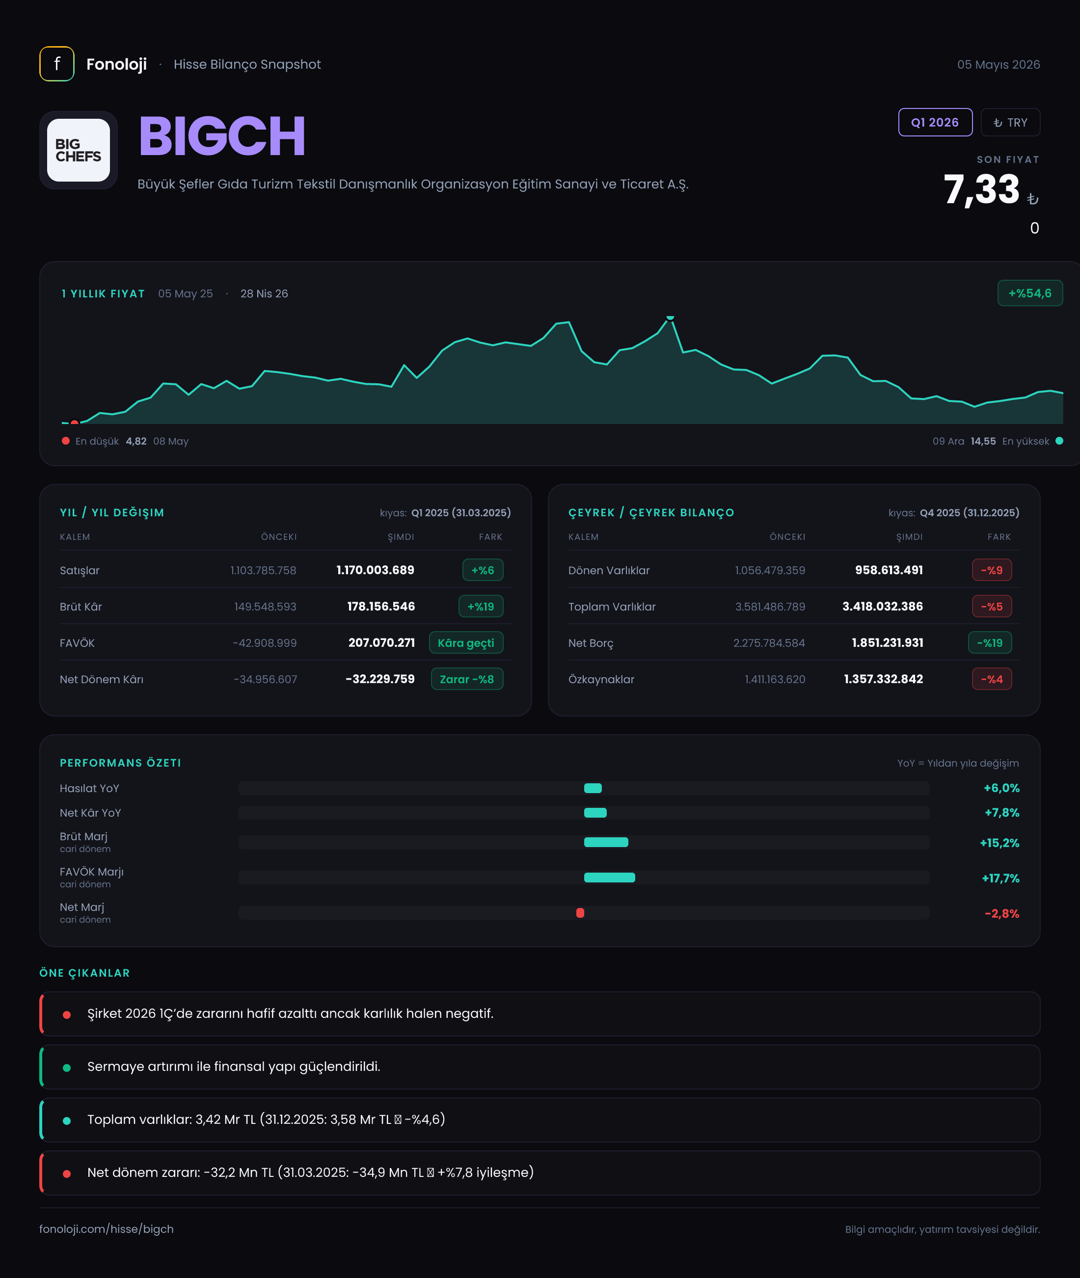The height and width of the screenshot is (1278, 1080).
Task: Click the "Hisse Bilanço Snapshot" subtitle
Action: pos(247,64)
